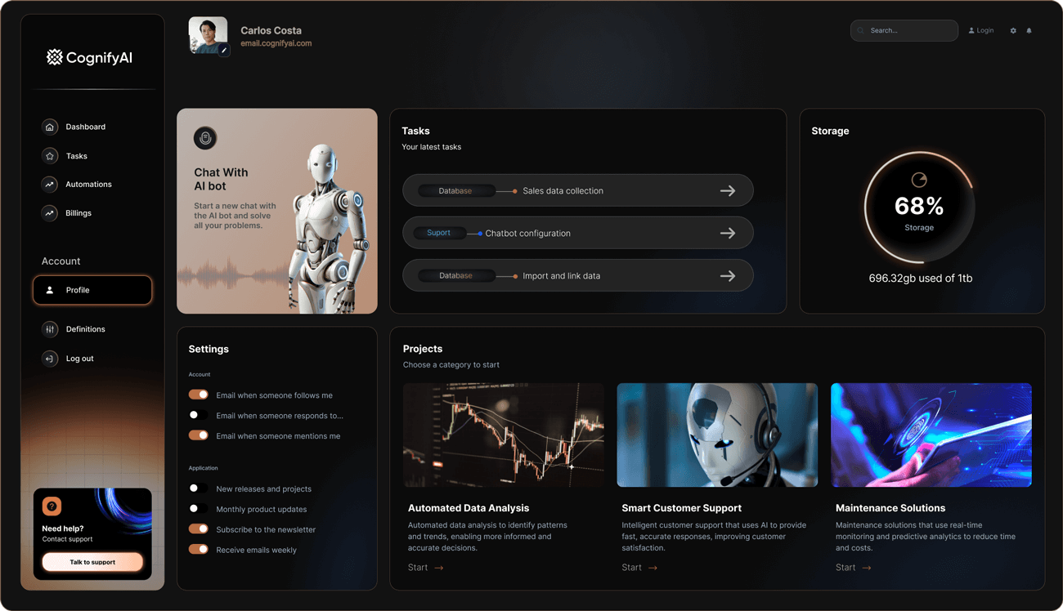Screen dimensions: 1063x611
Task: Disable 'Email when someone follows me' toggle
Action: 198,395
